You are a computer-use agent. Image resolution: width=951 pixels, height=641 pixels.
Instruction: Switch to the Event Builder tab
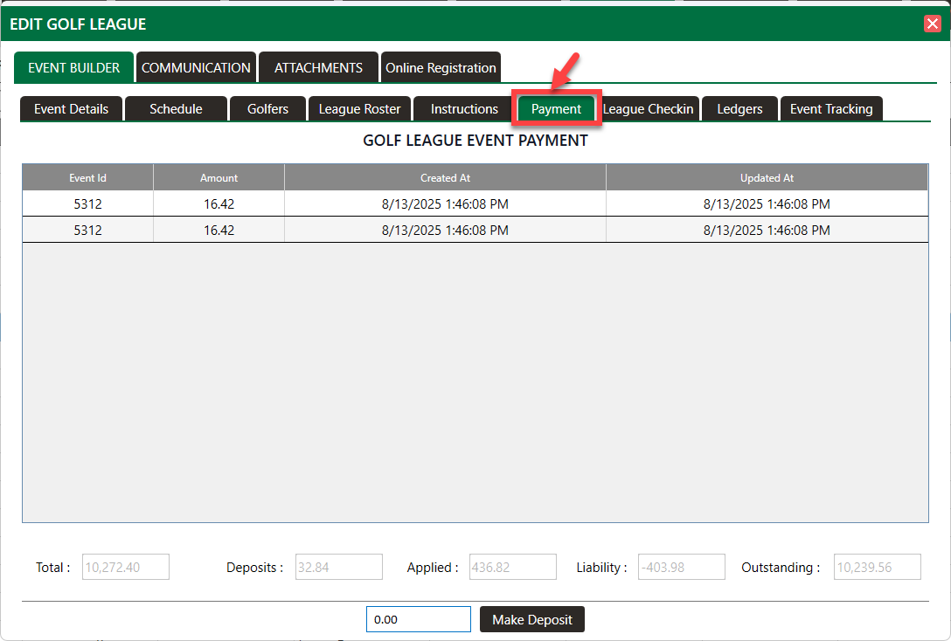click(73, 67)
